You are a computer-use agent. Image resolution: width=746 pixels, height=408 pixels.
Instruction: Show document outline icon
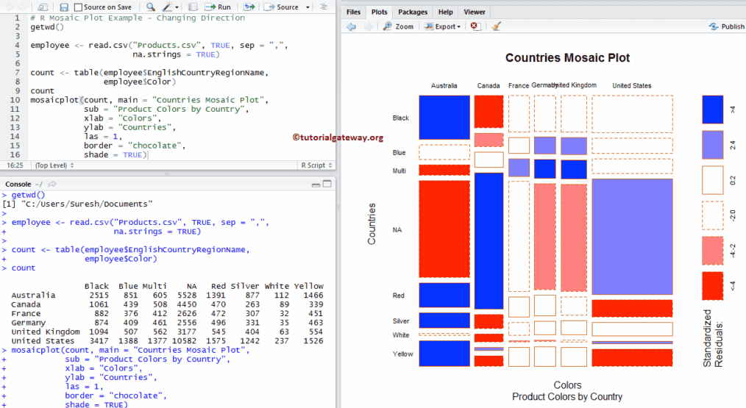324,7
